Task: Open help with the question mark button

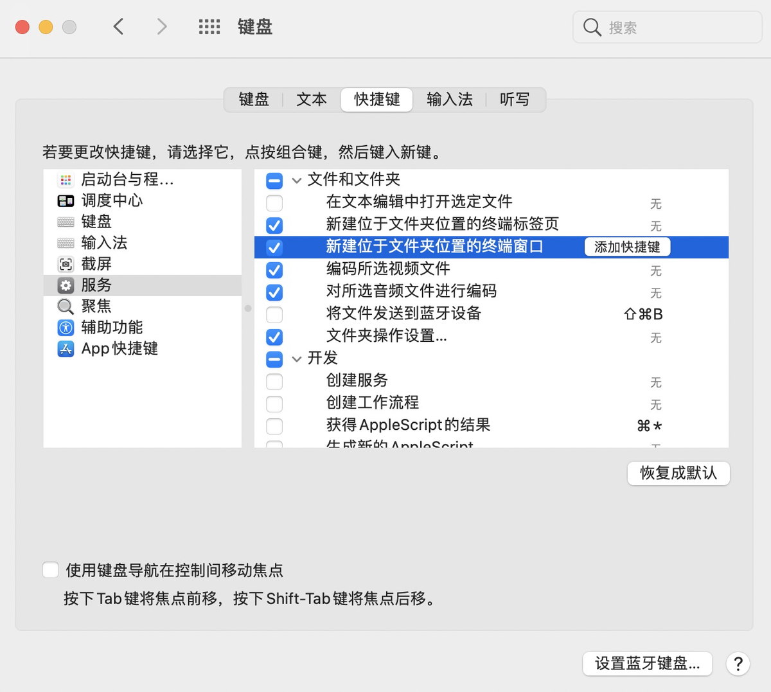Action: (x=738, y=664)
